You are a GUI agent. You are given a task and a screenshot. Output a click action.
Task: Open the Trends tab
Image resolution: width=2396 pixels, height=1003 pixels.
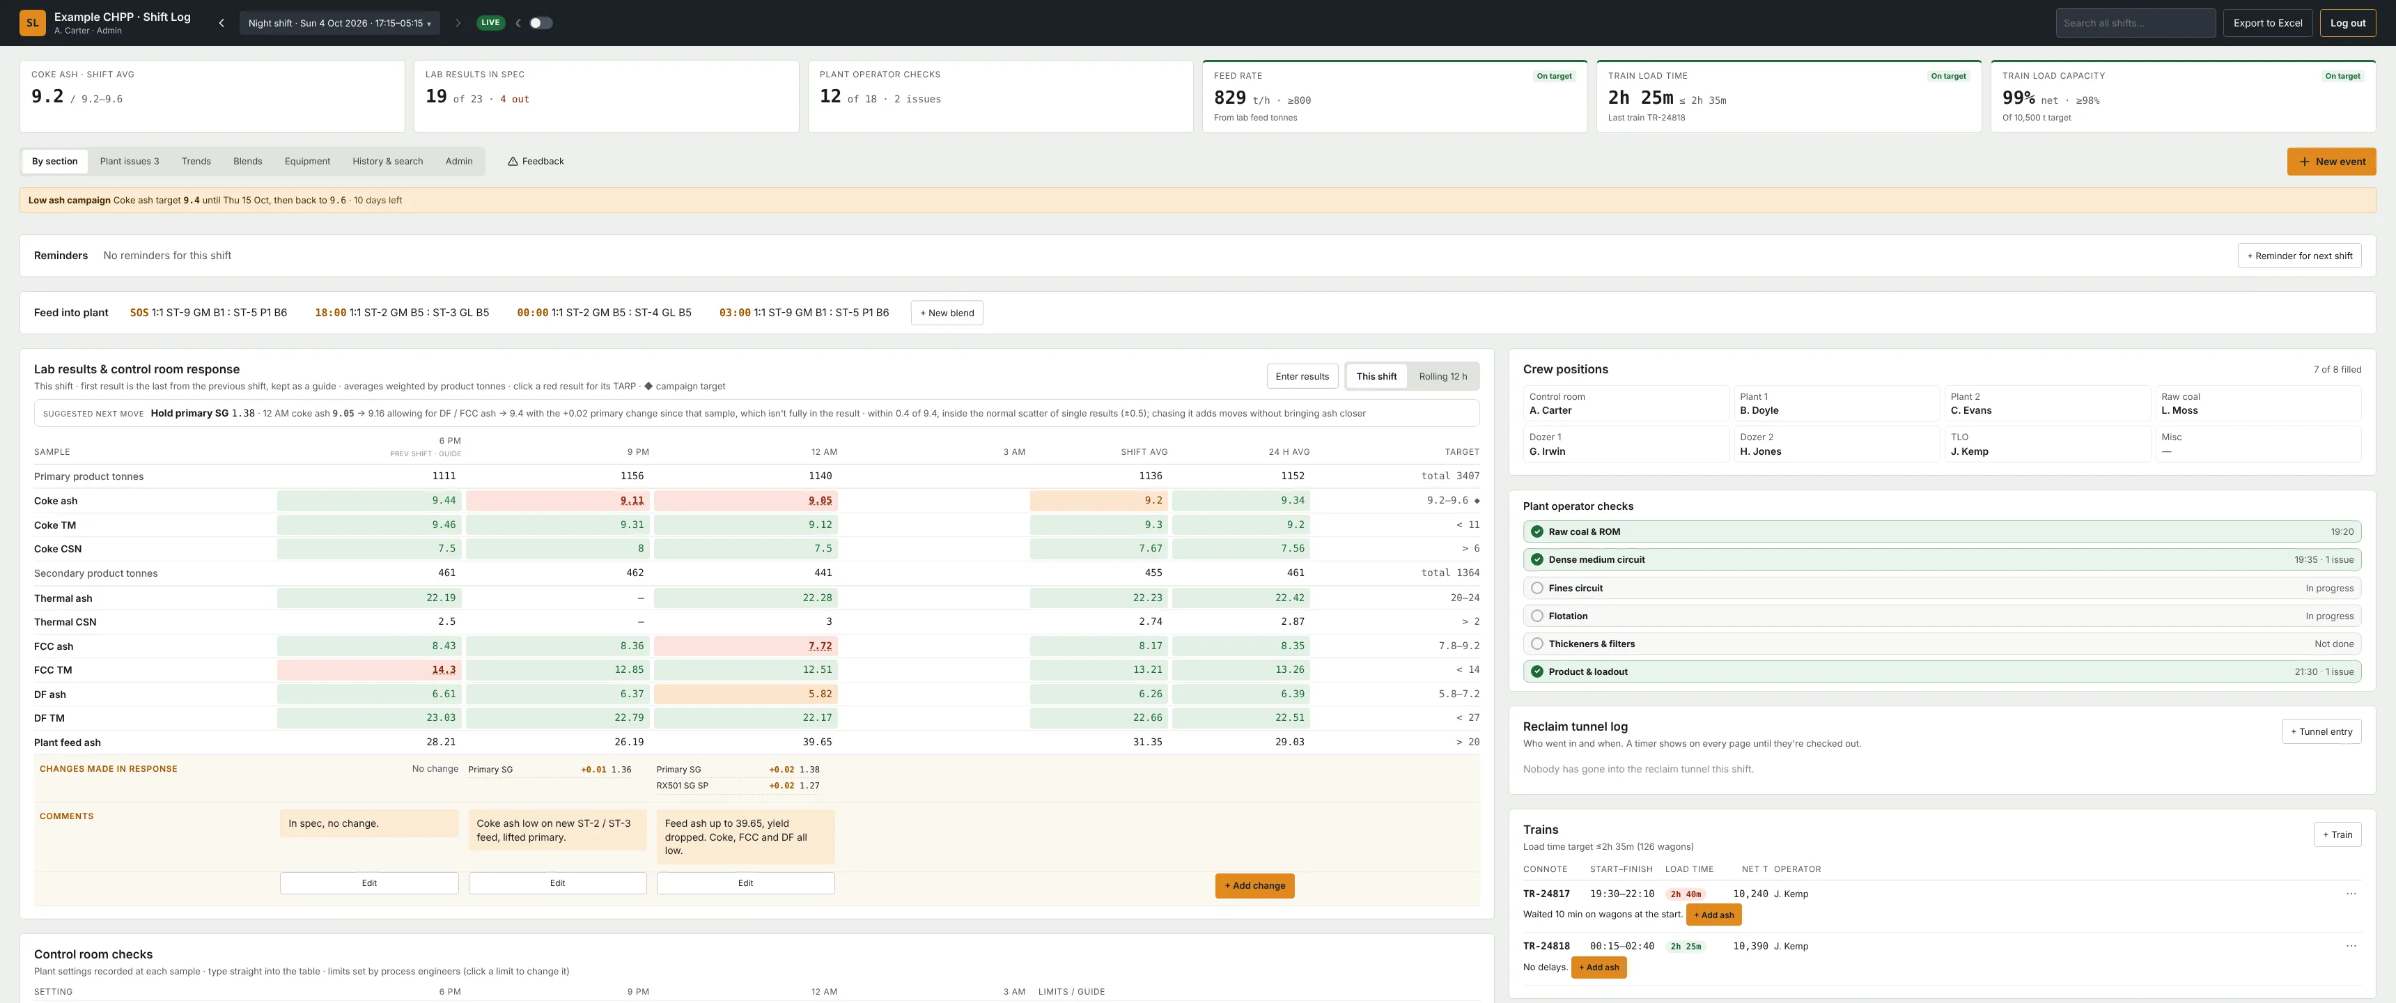(196, 161)
